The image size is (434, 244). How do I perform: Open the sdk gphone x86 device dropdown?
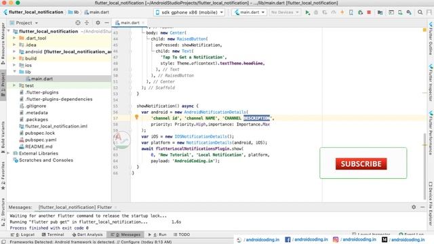pyautogui.click(x=190, y=12)
